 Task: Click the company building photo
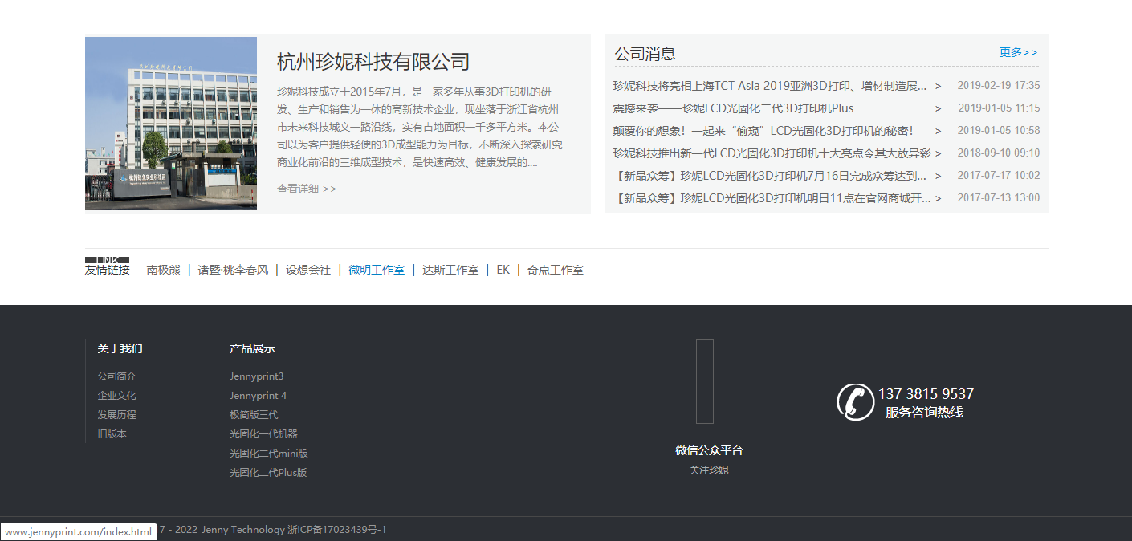point(170,123)
